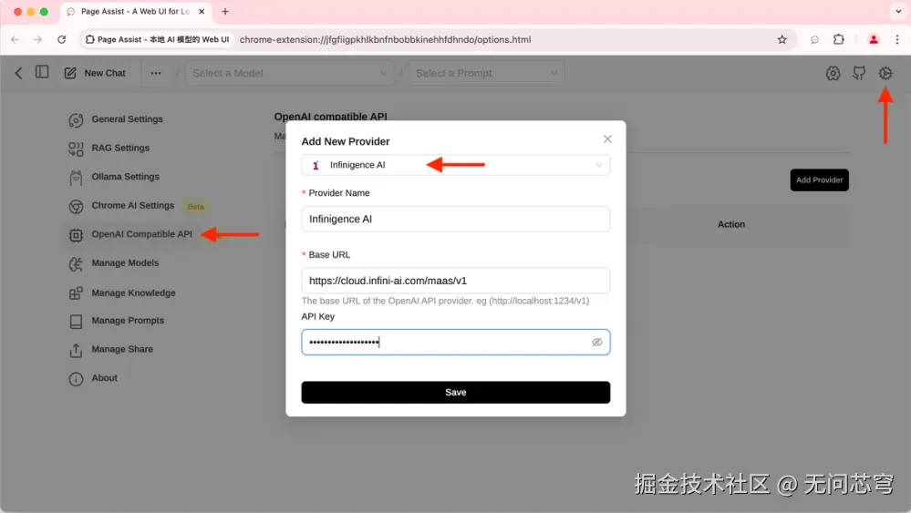The image size is (911, 513).
Task: Open the Select a Model dropdown
Action: (x=289, y=73)
